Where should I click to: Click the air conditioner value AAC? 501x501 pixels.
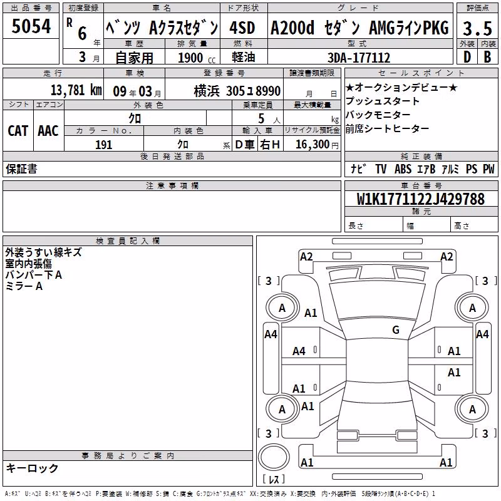(48, 131)
